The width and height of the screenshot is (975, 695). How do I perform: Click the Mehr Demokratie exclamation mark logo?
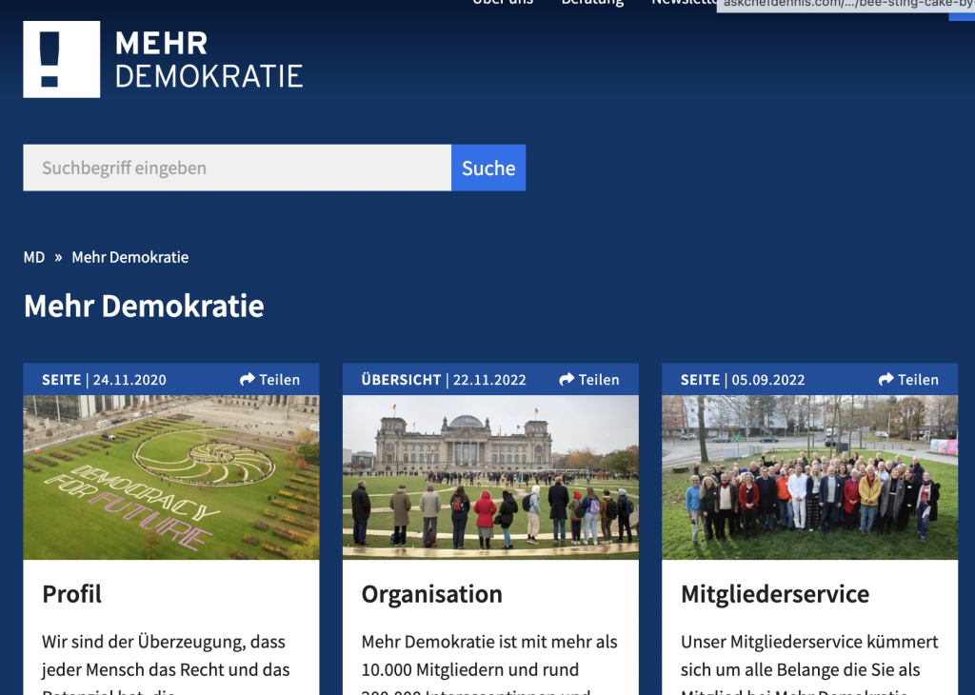pyautogui.click(x=62, y=59)
